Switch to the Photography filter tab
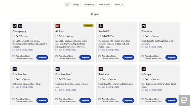 coord(89,4)
